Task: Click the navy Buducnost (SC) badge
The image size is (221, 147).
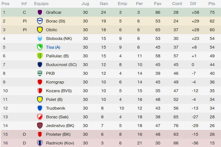Action: [40, 65]
